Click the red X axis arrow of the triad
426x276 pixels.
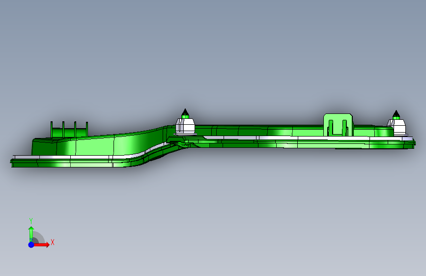point(41,245)
